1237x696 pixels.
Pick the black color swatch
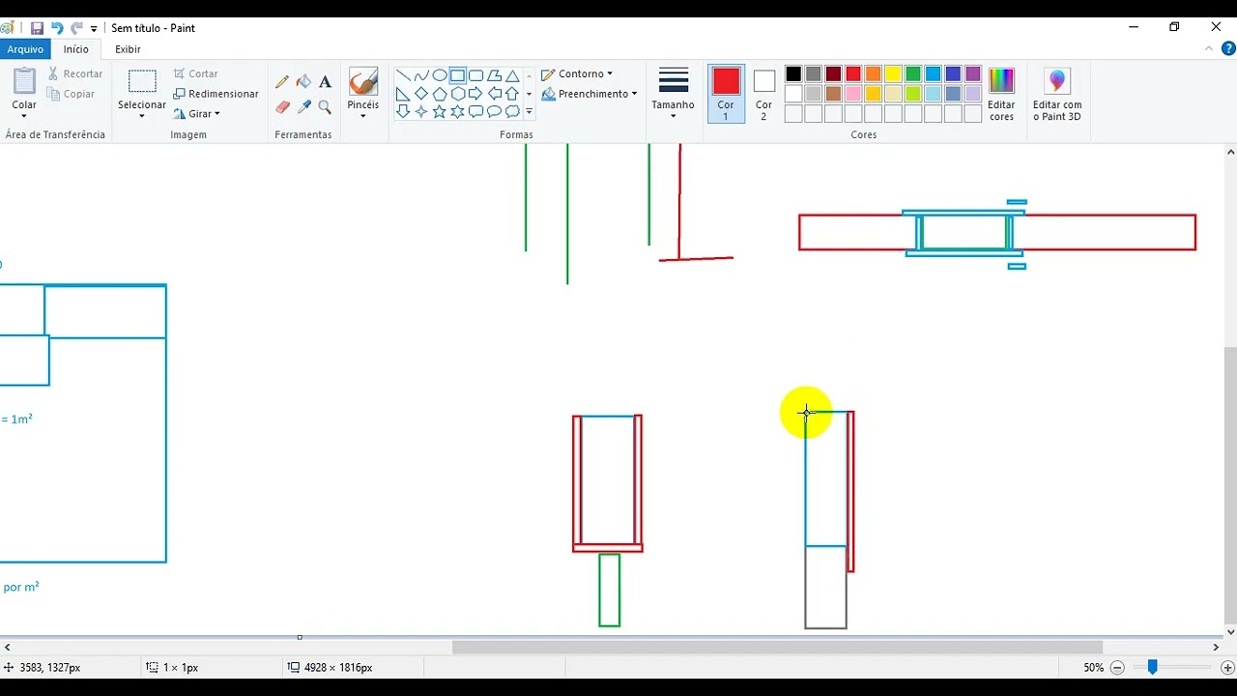coord(793,73)
